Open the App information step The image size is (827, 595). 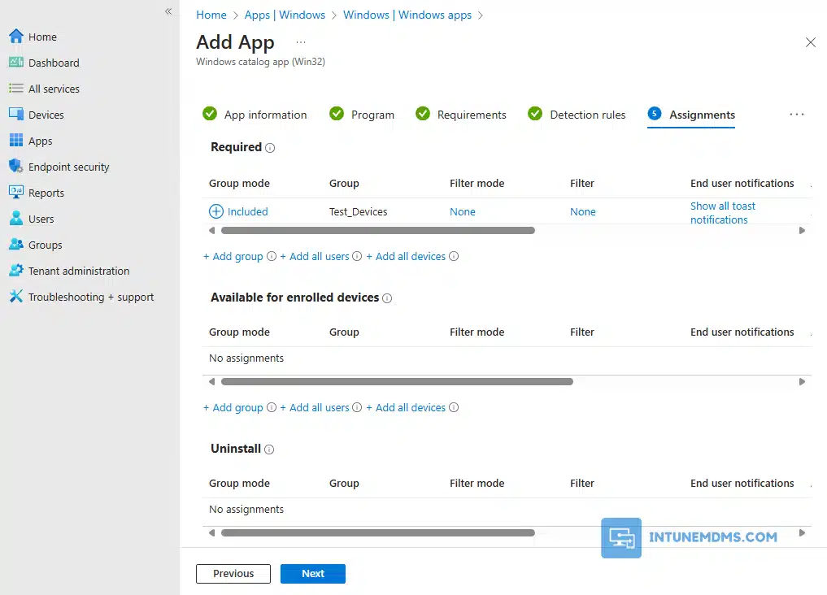point(255,115)
